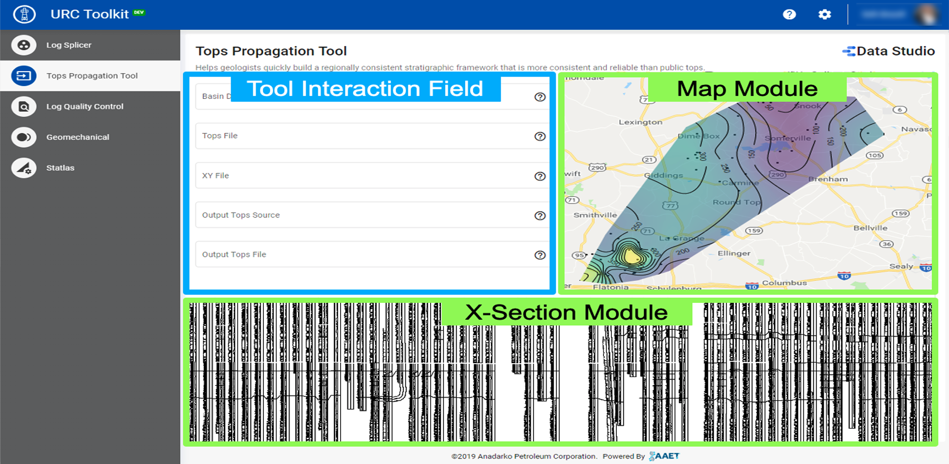
Task: Open the Data Studio link
Action: click(888, 51)
